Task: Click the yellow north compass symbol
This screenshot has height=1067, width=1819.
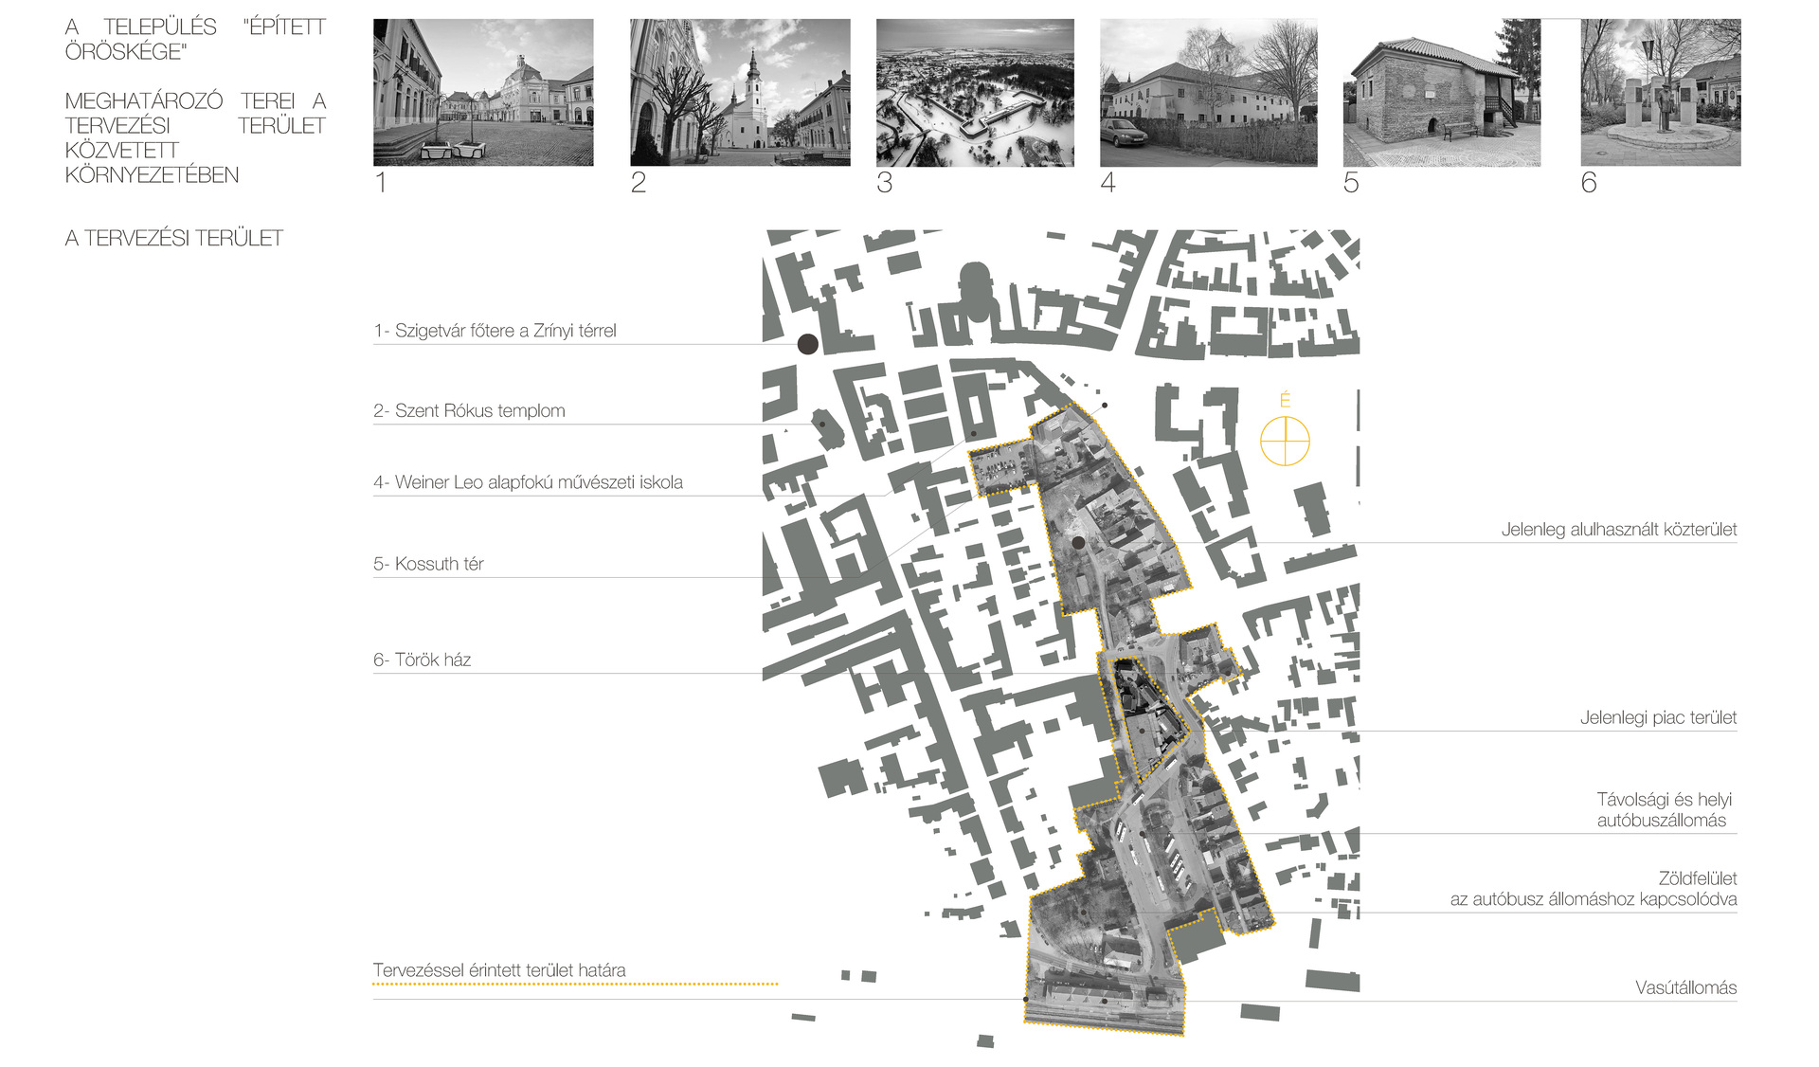Action: tap(1285, 442)
